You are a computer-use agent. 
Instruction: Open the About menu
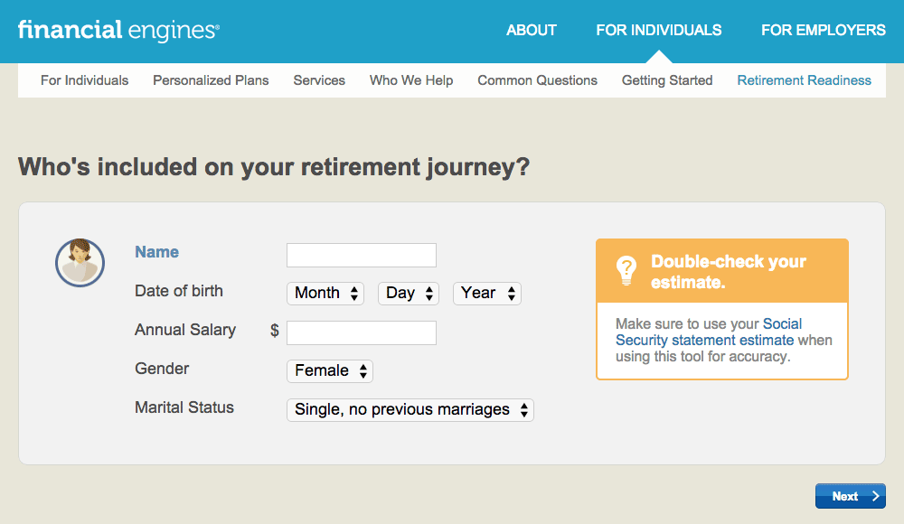coord(532,30)
